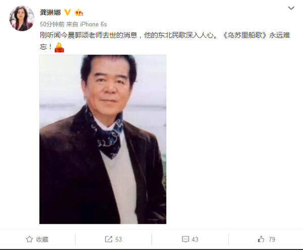Viewport: 303px width, 250px height.
Task: Open the poster's profile avatar
Action: (22, 18)
